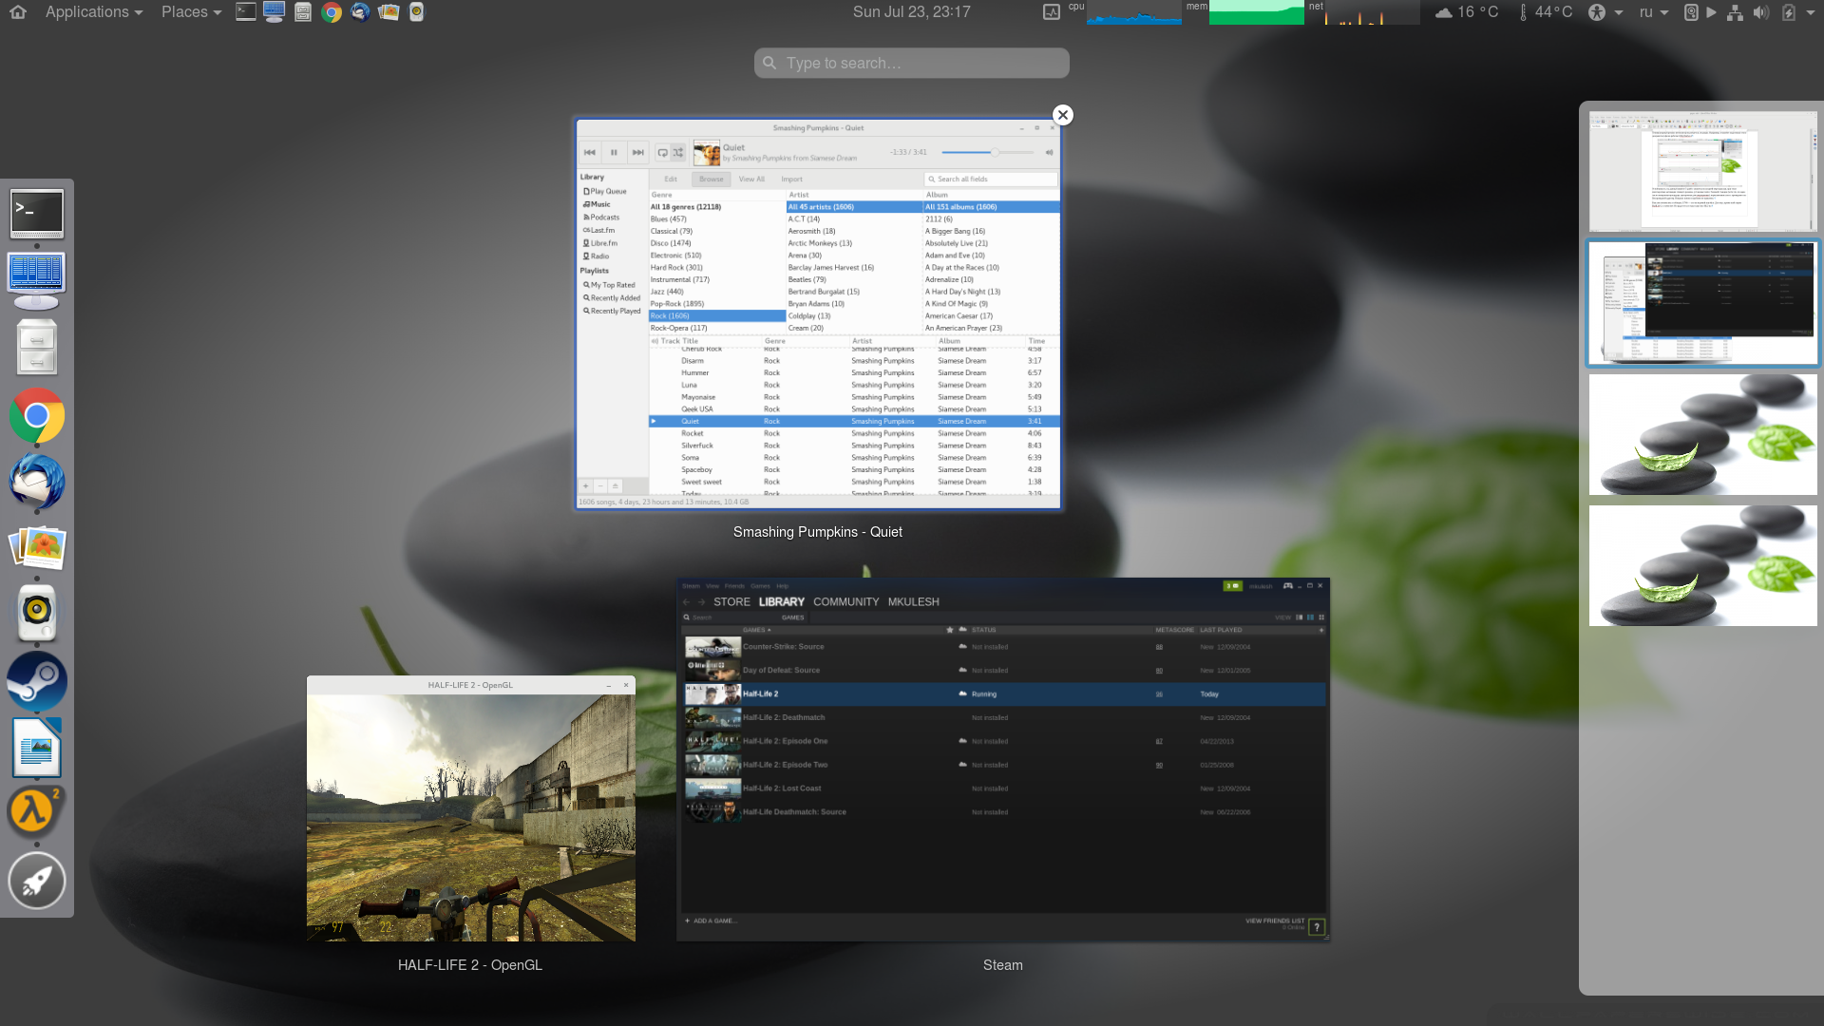Open the Files cabinet icon in dock

pos(37,347)
